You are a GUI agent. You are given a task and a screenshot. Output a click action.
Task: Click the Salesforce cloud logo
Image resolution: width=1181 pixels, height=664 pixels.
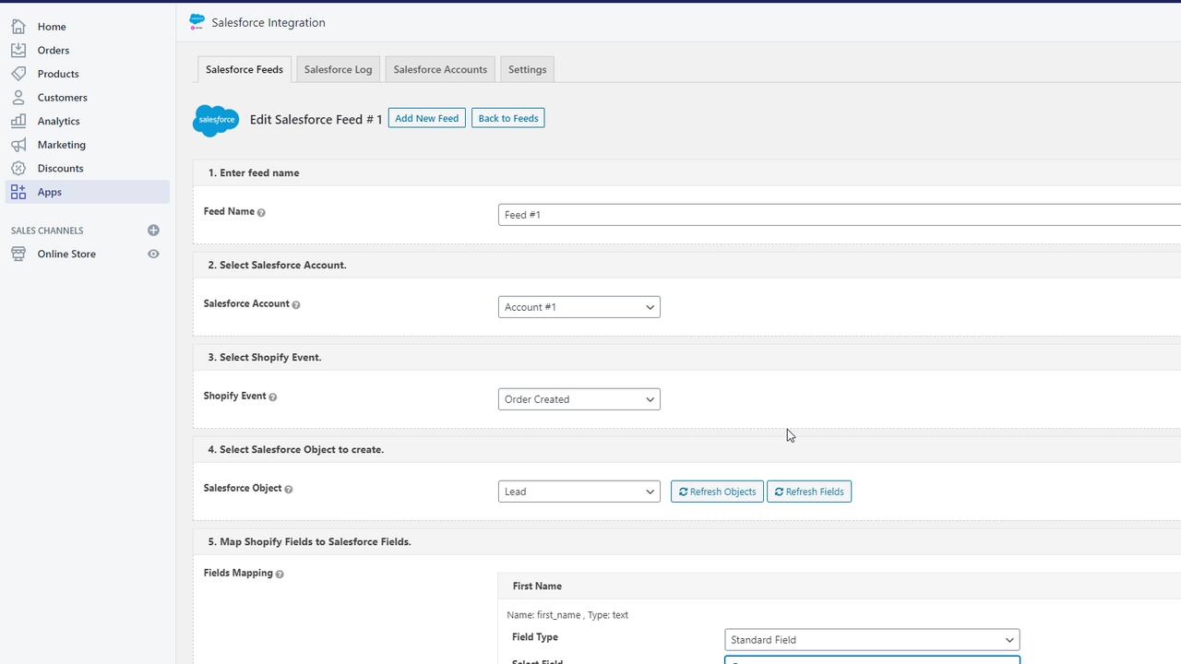pos(215,120)
